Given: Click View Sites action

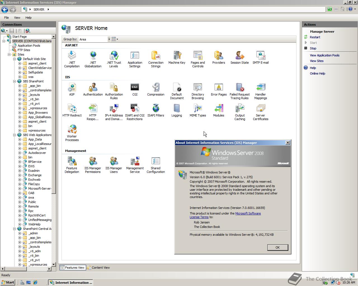Looking at the screenshot, I should [x=317, y=61].
